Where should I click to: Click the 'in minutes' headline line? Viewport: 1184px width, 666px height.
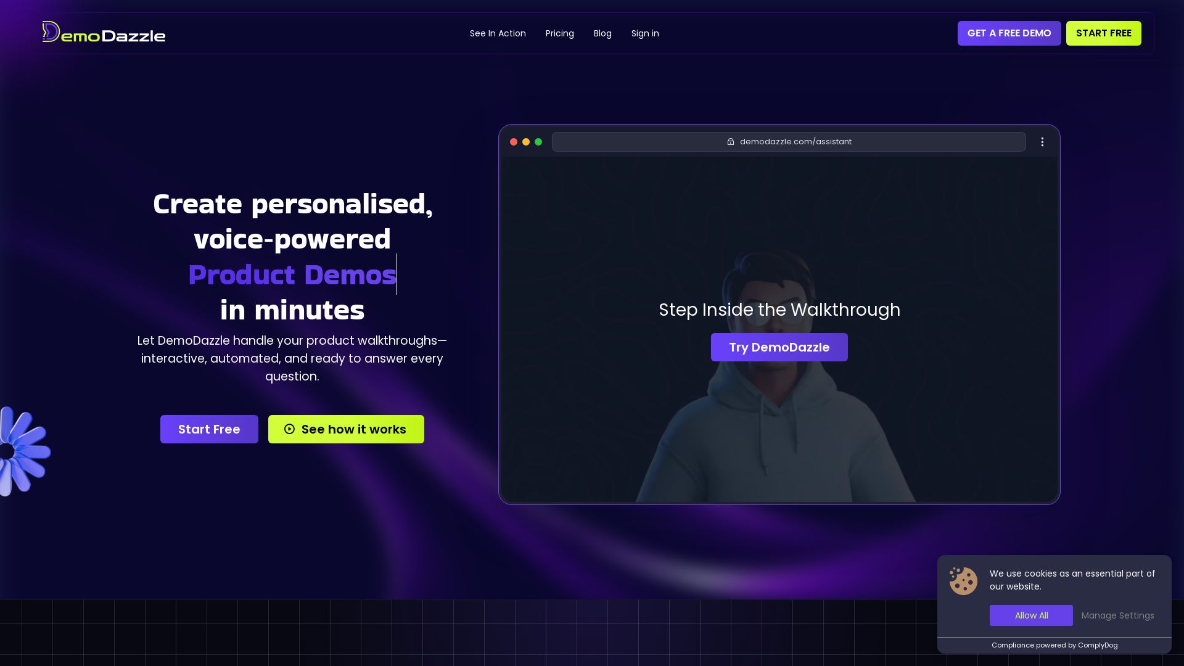[292, 310]
